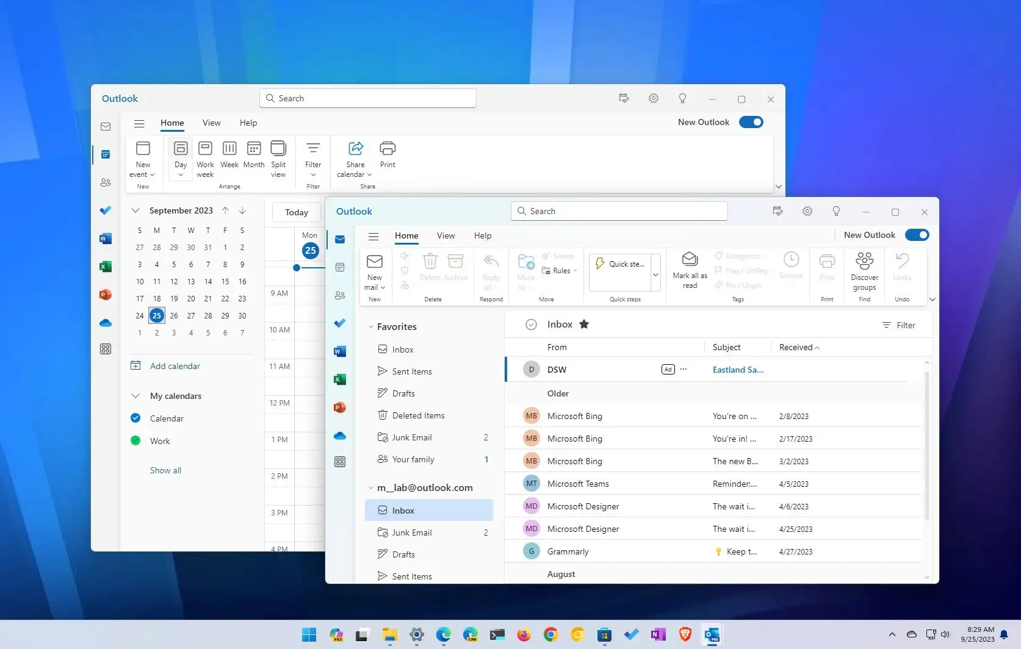
Task: Open To Do in front window sidebar
Action: [340, 323]
